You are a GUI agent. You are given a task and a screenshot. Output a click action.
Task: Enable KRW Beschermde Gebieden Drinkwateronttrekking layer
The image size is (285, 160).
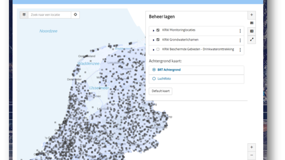tap(158, 49)
